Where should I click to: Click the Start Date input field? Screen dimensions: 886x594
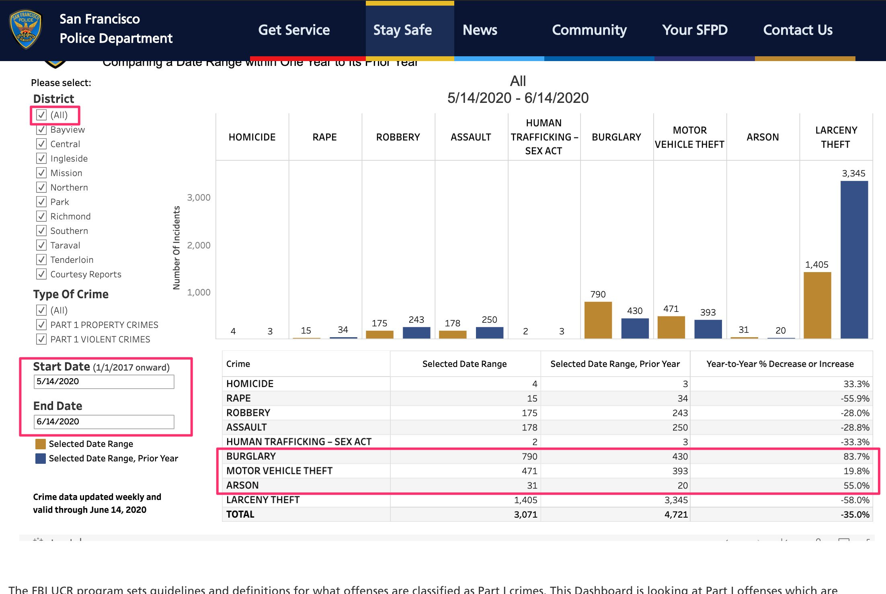point(104,381)
